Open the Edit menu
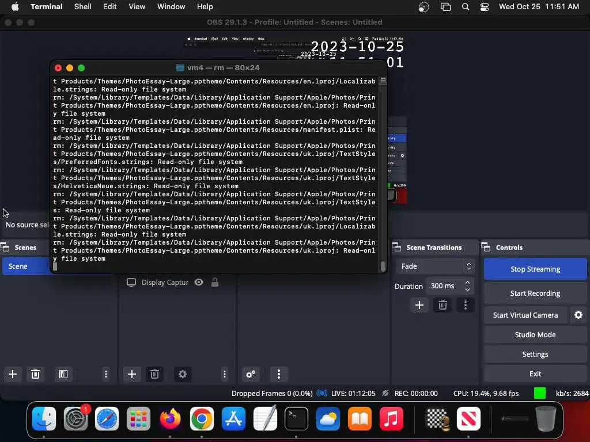This screenshot has width=590, height=442. (109, 6)
